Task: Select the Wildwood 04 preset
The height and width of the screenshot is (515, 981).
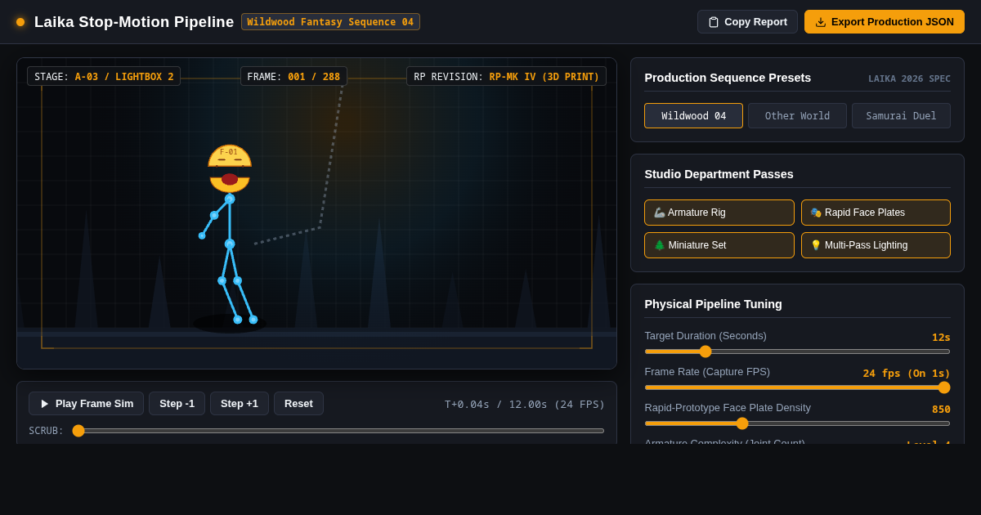Action: click(693, 116)
